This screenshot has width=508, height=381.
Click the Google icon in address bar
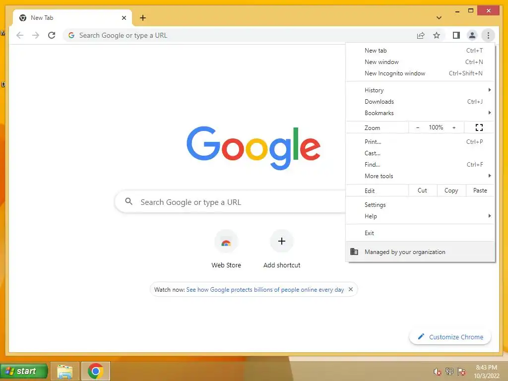tap(71, 35)
